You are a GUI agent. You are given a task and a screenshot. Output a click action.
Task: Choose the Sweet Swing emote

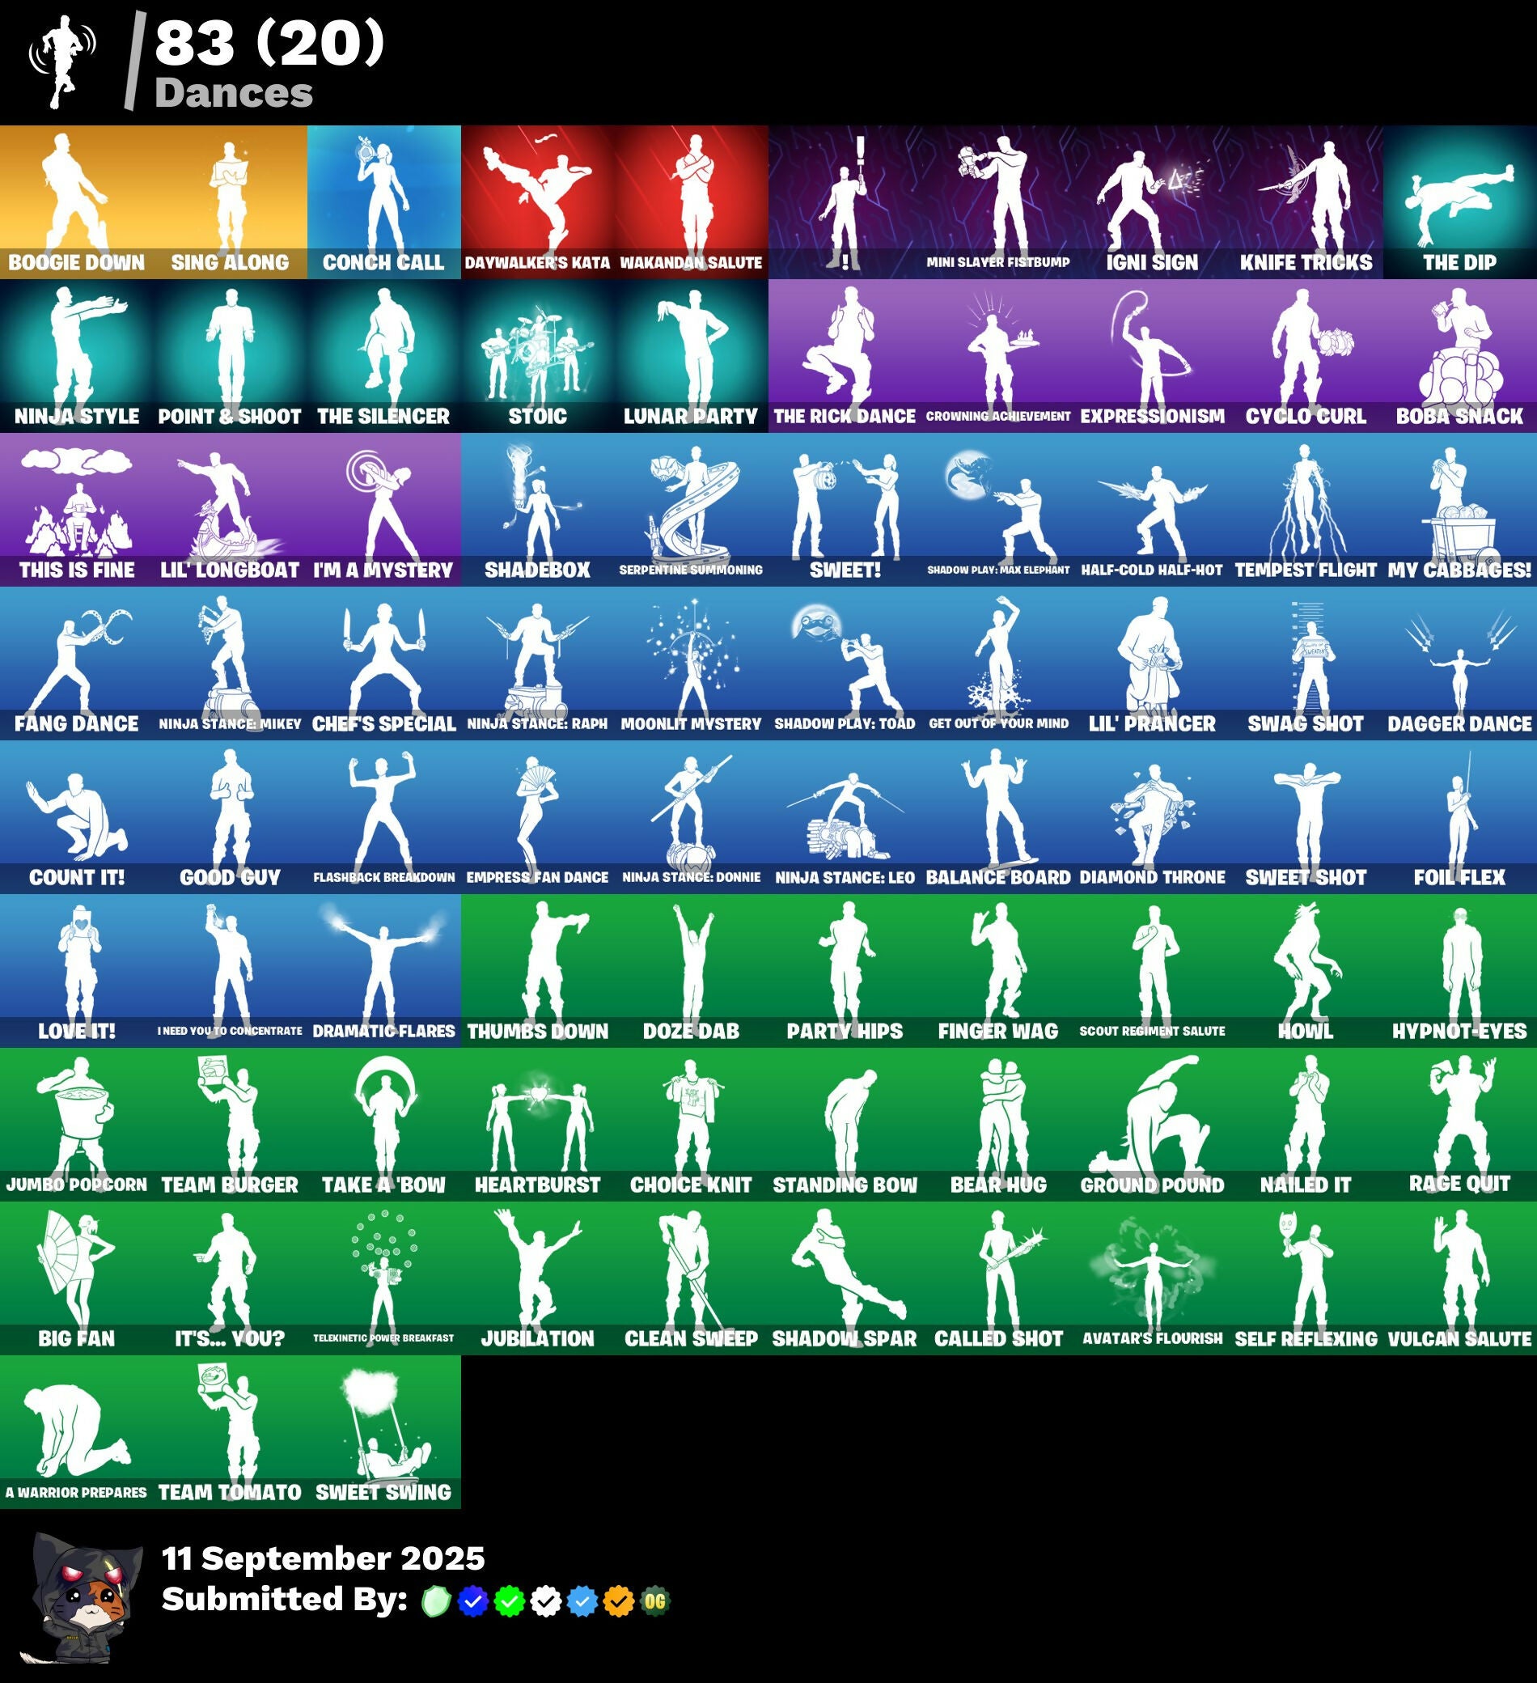[383, 1431]
